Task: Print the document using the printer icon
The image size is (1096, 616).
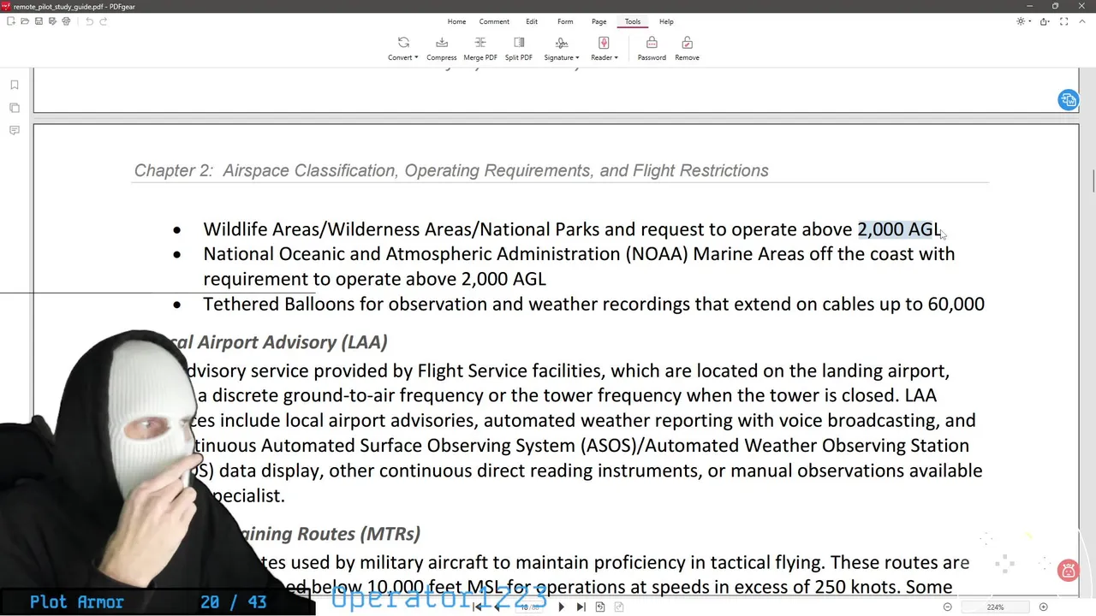Action: (66, 21)
